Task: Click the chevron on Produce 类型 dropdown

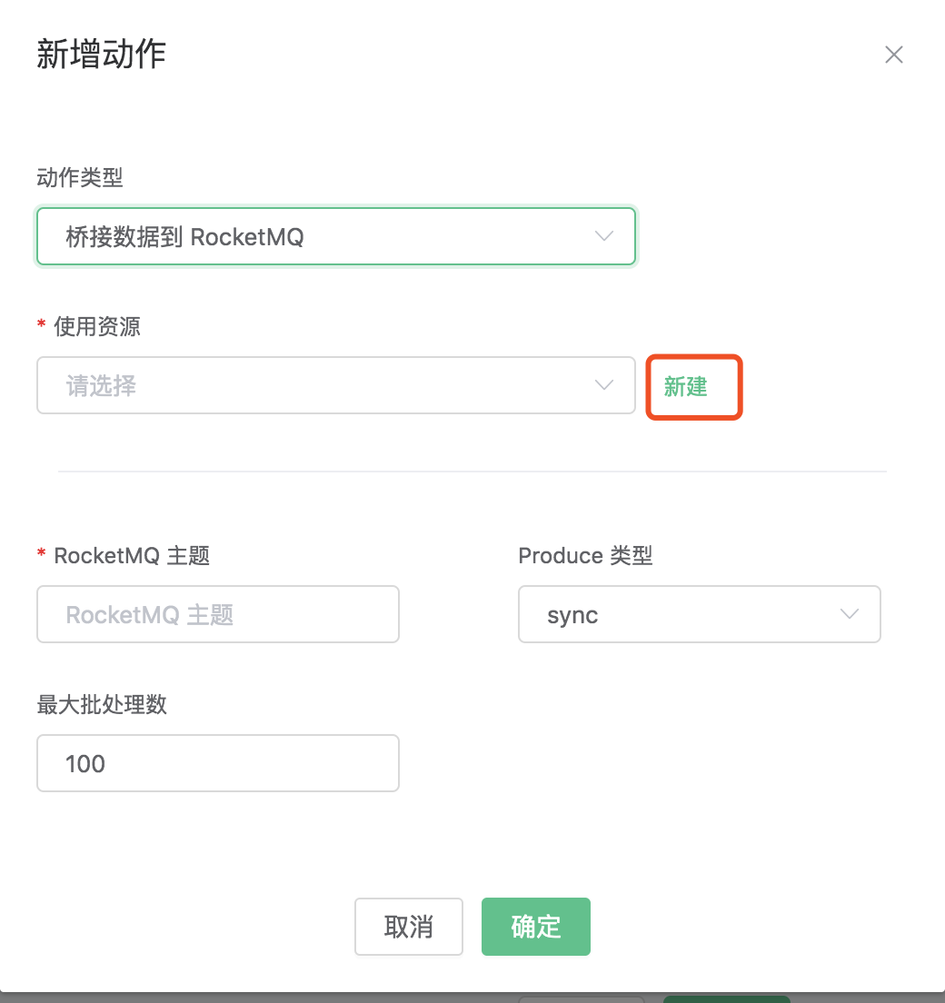Action: (849, 614)
